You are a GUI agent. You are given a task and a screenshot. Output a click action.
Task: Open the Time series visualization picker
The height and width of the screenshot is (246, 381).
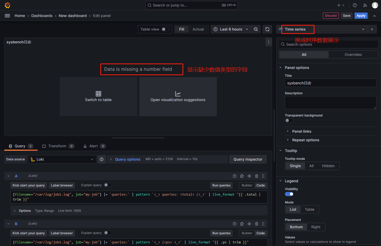[322, 29]
